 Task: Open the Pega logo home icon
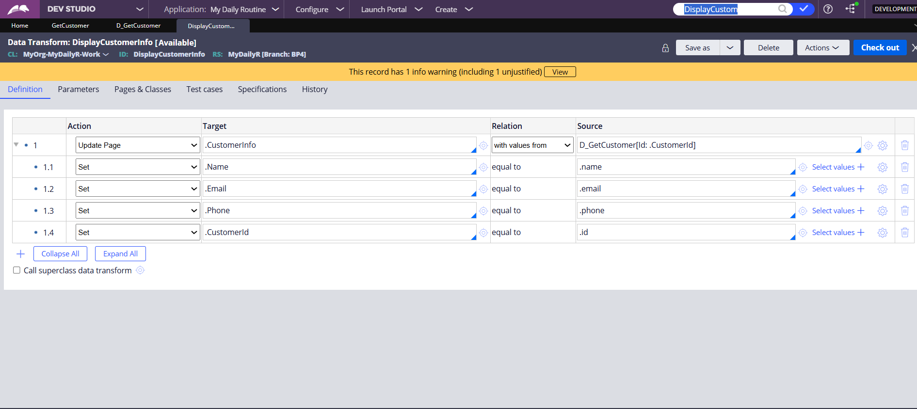[x=18, y=9]
